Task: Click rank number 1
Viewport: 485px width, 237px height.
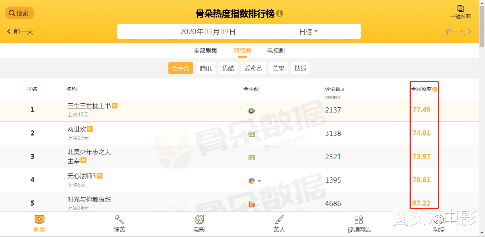Action: 32,110
